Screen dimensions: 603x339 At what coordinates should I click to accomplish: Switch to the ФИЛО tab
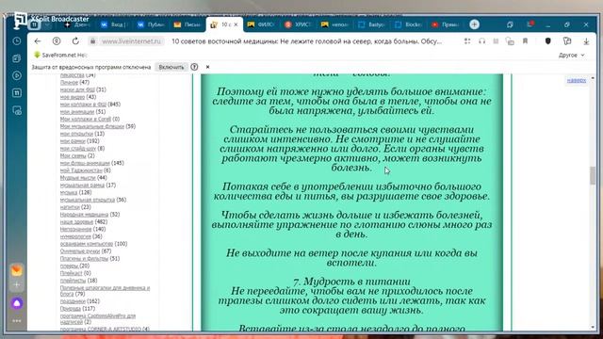pyautogui.click(x=261, y=24)
